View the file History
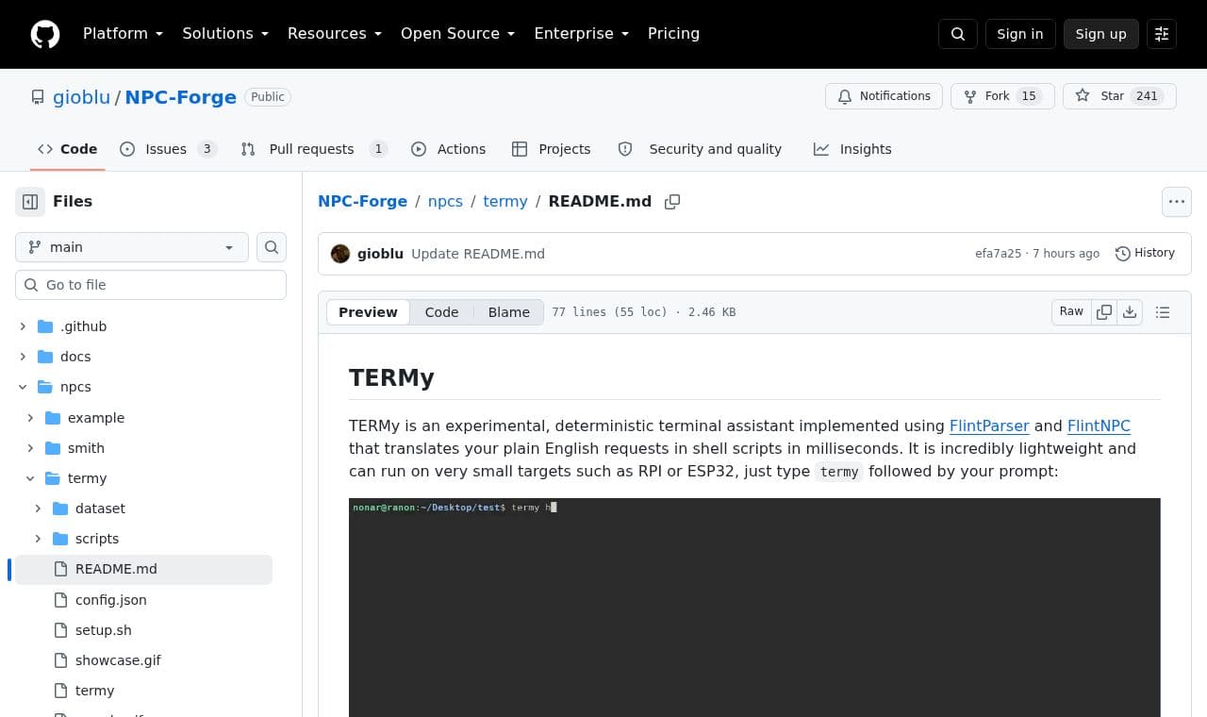This screenshot has height=717, width=1207. (x=1145, y=253)
